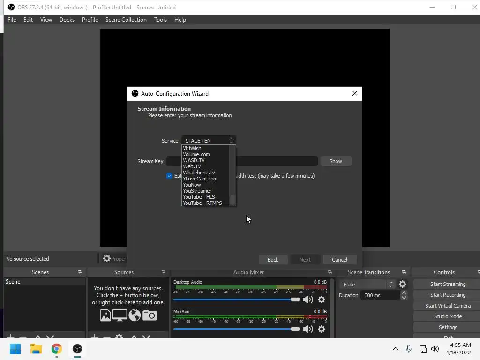This screenshot has width=480, height=360.
Task: Select Web.TV from service list
Action: (x=205, y=166)
